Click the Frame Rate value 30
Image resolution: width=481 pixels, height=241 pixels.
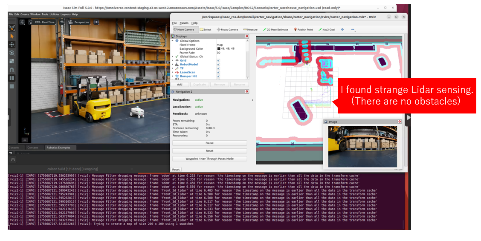pyautogui.click(x=218, y=53)
